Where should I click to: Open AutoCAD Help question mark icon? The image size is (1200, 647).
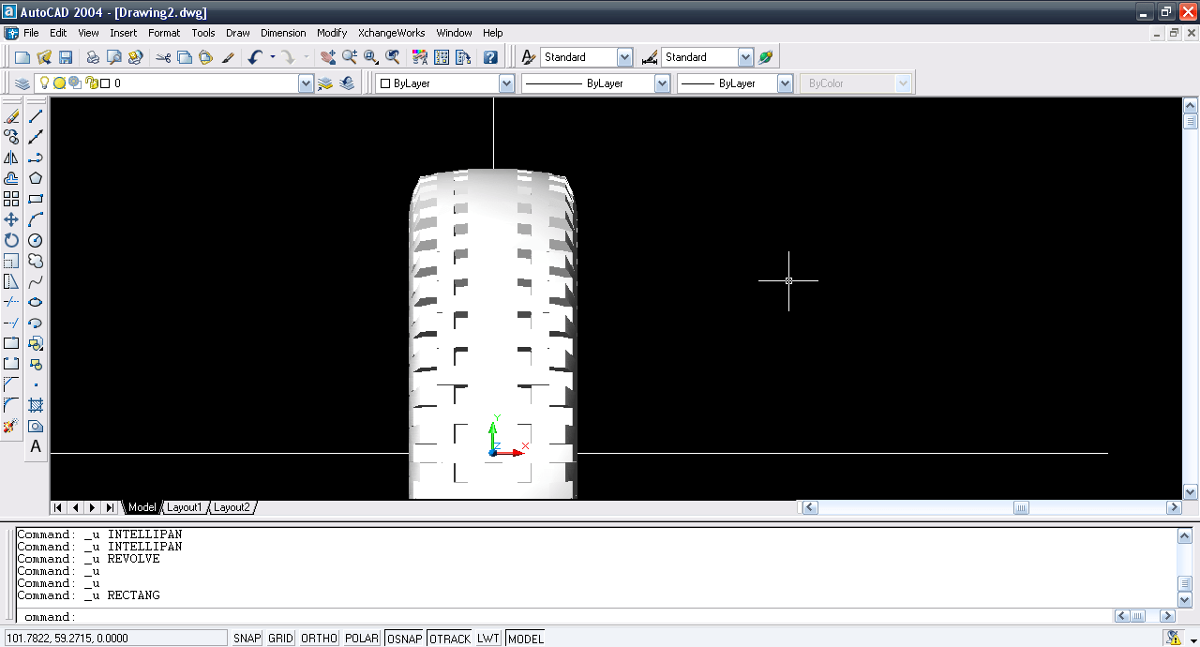point(490,57)
